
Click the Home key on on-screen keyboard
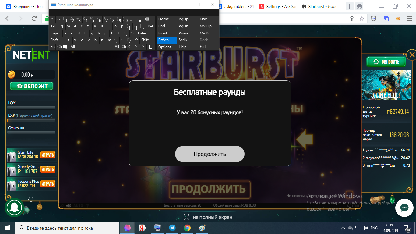pyautogui.click(x=167, y=19)
